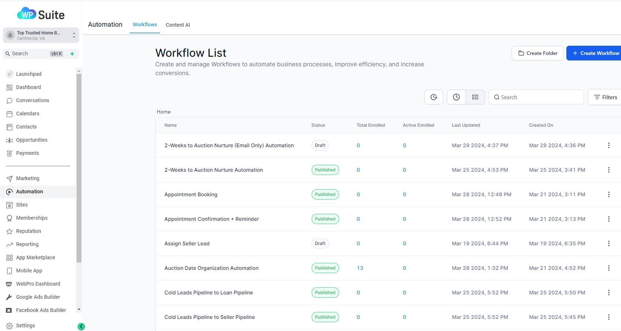Open Cold Leads Pipeline to Seller Pipeline
This screenshot has height=331, width=621.
click(x=210, y=317)
